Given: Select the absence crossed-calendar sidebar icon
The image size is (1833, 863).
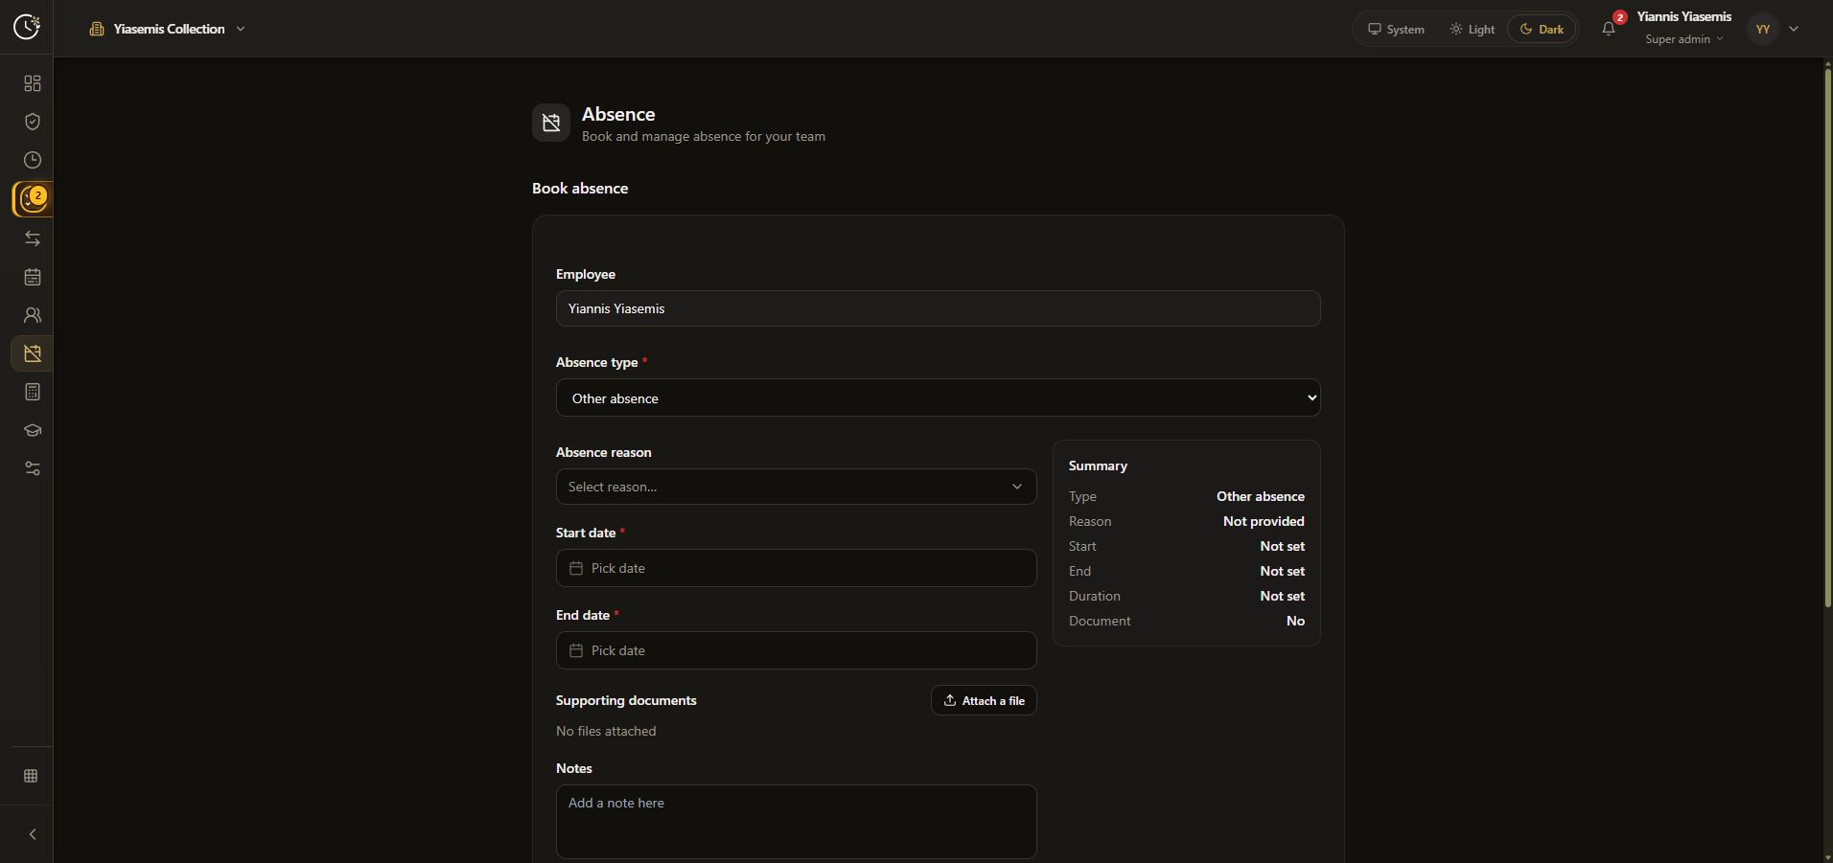Looking at the screenshot, I should click(32, 353).
